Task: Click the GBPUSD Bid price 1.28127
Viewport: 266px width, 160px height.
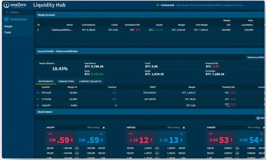Action: [141, 138]
